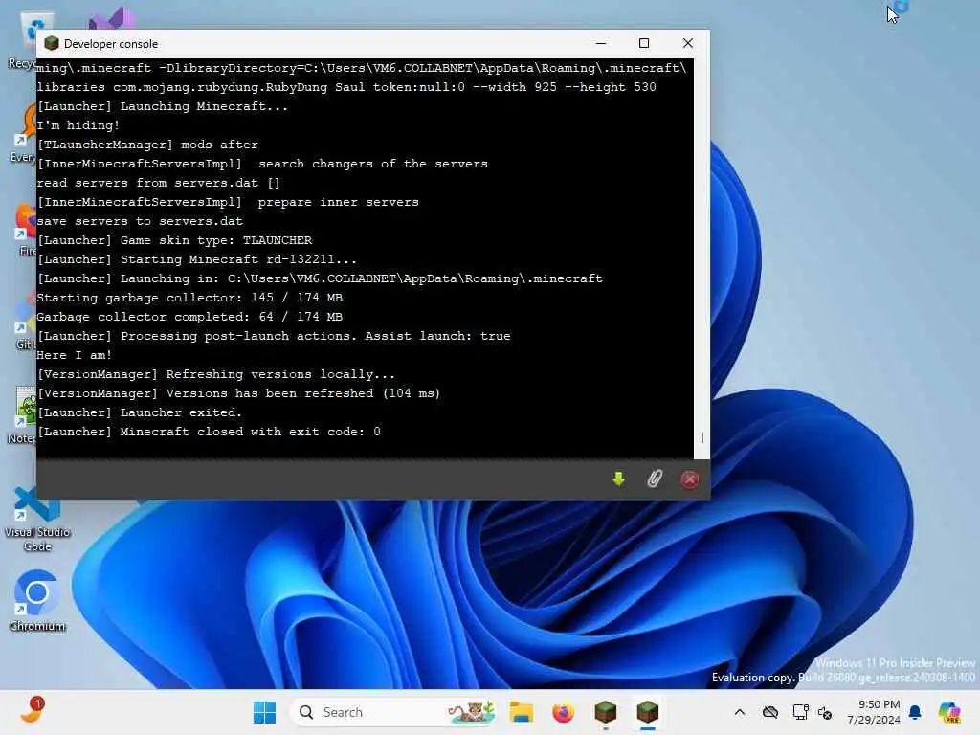980x735 pixels.
Task: Click 'Processing post-launch actions' log line
Action: [x=274, y=336]
